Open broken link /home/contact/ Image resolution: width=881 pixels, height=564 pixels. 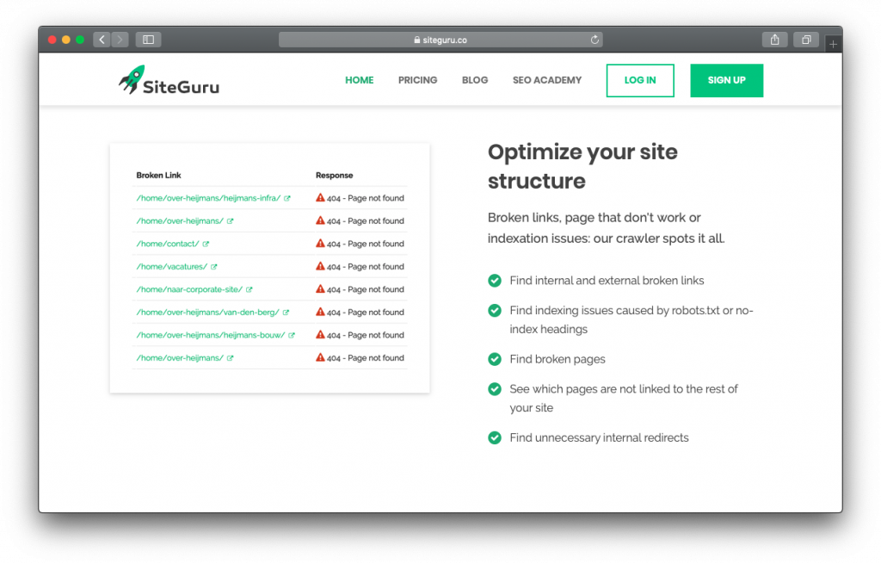click(168, 244)
